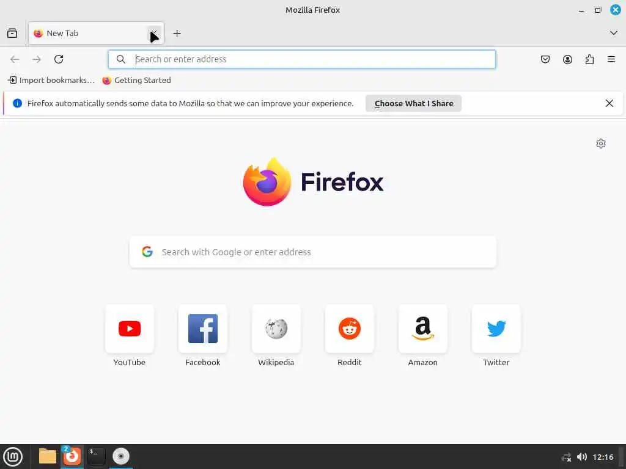
Task: Minimize the Firefox window
Action: 581,10
